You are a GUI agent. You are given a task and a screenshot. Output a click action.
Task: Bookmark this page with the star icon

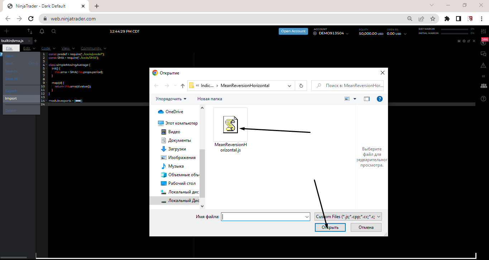pos(433,19)
